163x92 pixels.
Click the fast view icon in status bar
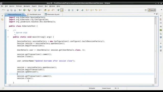3,88
